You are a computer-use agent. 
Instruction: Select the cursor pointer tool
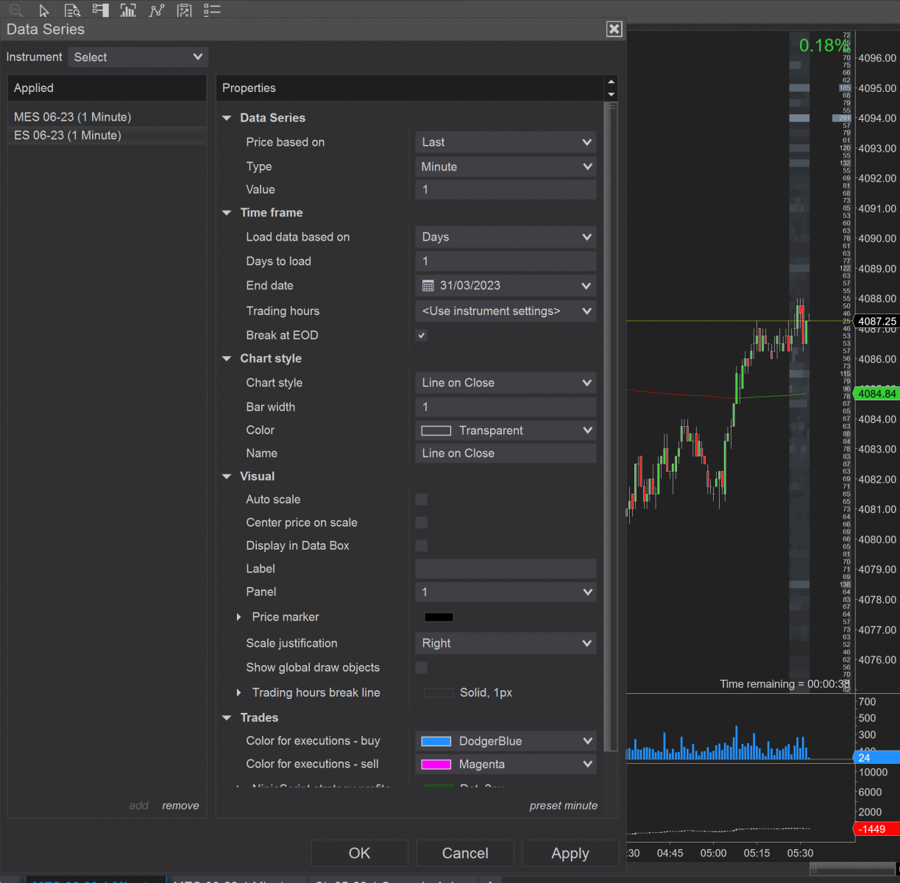pos(44,10)
